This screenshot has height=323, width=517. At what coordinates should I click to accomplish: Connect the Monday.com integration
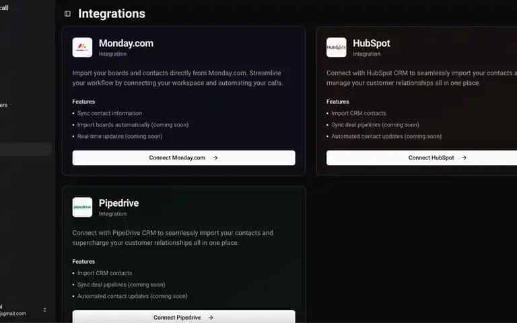[184, 158]
